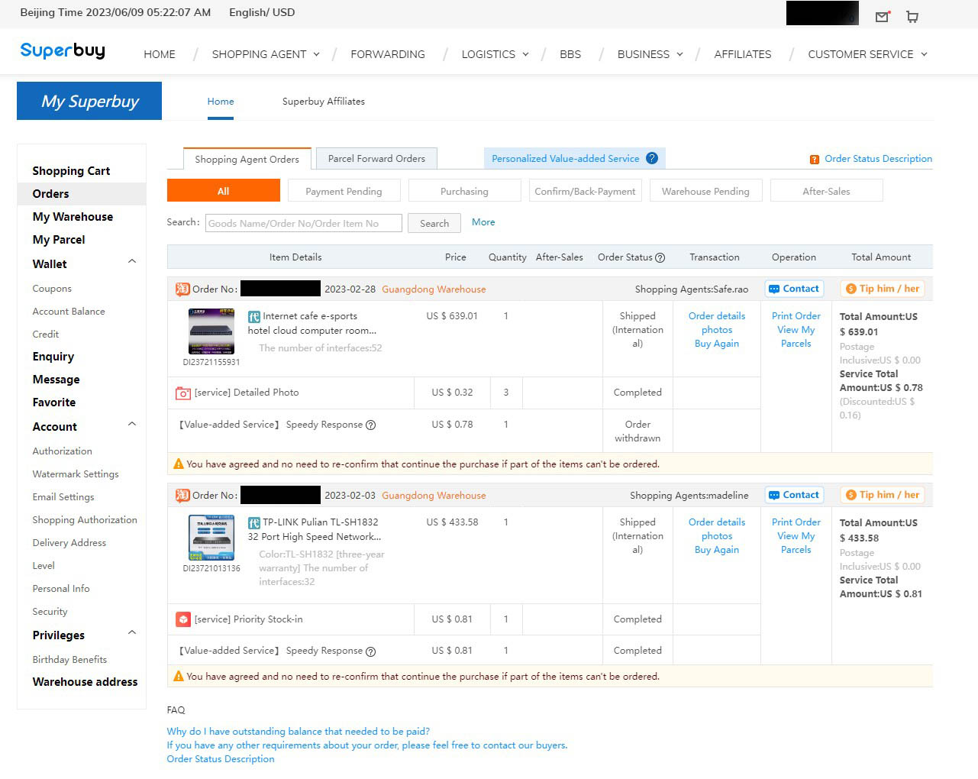The height and width of the screenshot is (779, 978).
Task: Click help icon next to Speedy Response US $ 0.78
Action: (371, 425)
